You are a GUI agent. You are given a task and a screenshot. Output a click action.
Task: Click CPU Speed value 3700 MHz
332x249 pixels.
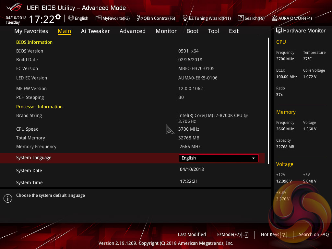pos(189,129)
